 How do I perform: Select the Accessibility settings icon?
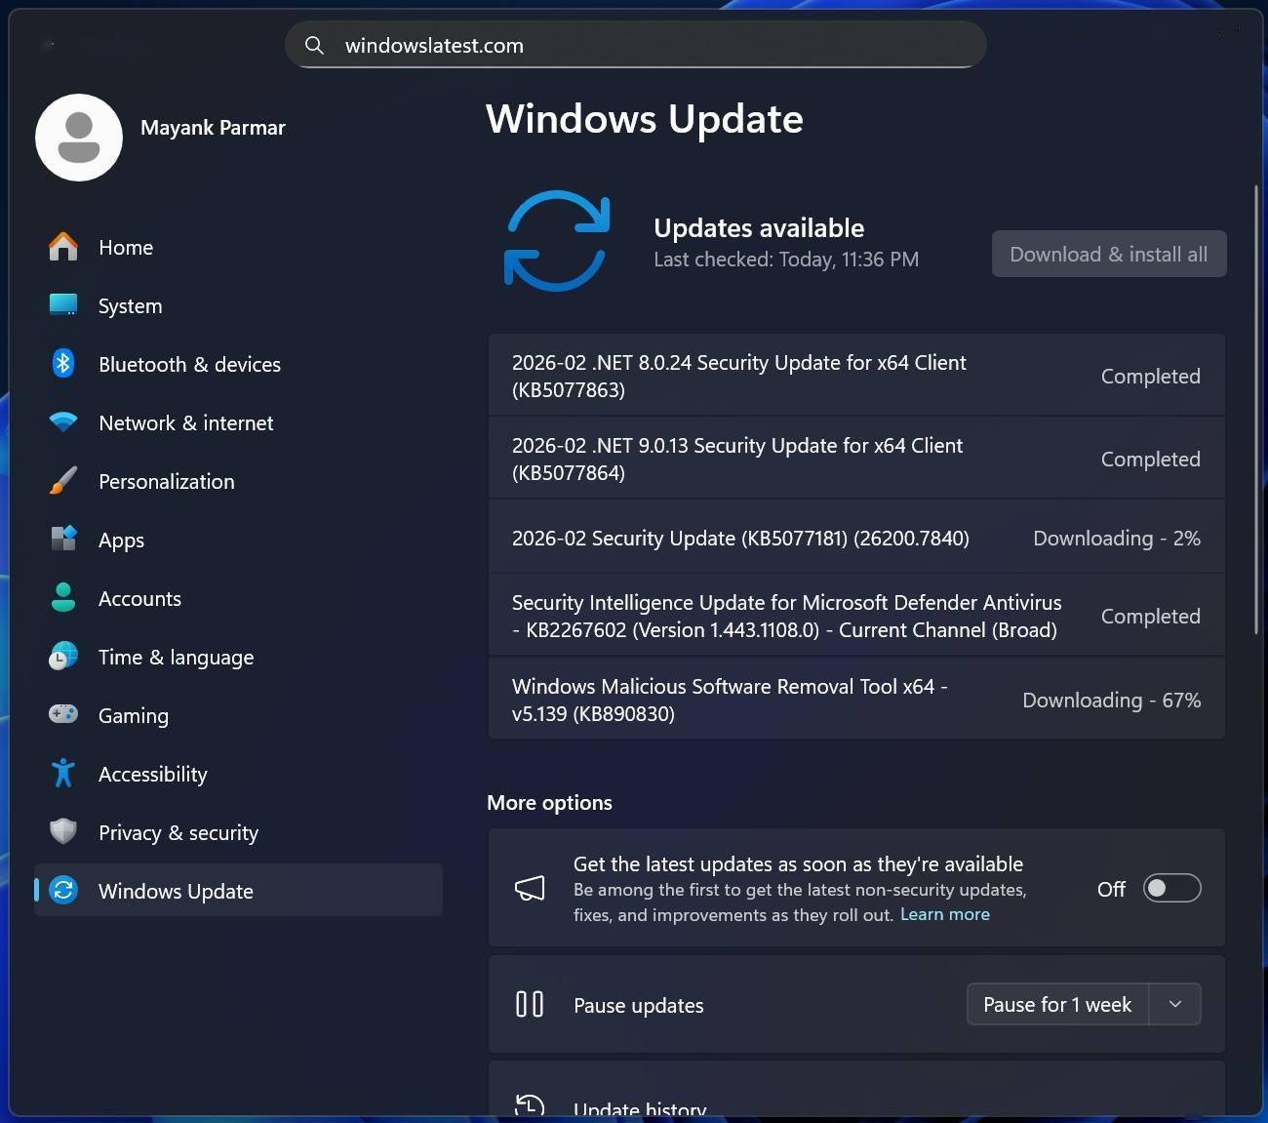62,773
